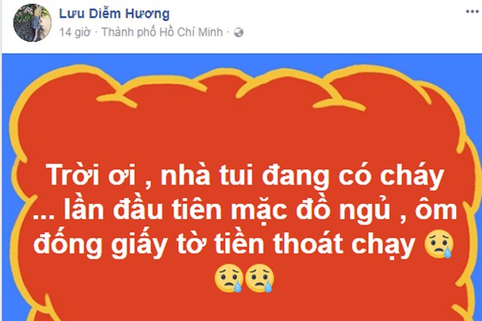Click the globe public privacy icon
The height and width of the screenshot is (321, 482).
[239, 33]
